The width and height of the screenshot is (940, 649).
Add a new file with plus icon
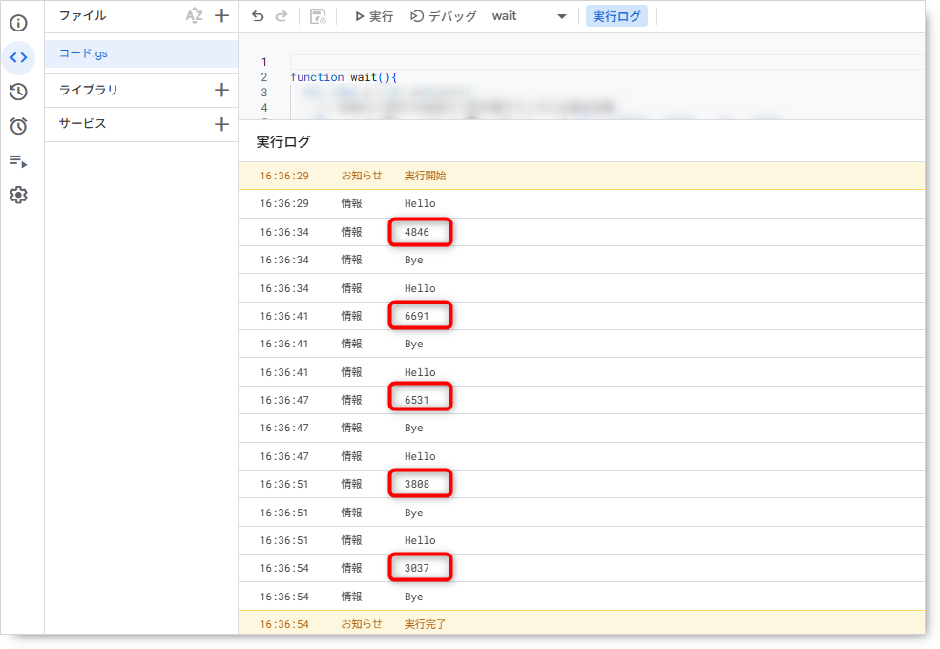[221, 16]
